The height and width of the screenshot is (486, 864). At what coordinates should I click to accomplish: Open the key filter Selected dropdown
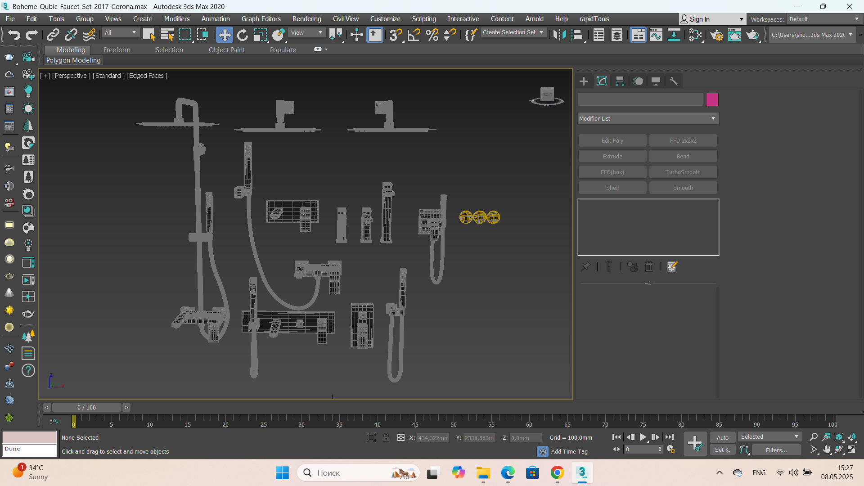(770, 437)
